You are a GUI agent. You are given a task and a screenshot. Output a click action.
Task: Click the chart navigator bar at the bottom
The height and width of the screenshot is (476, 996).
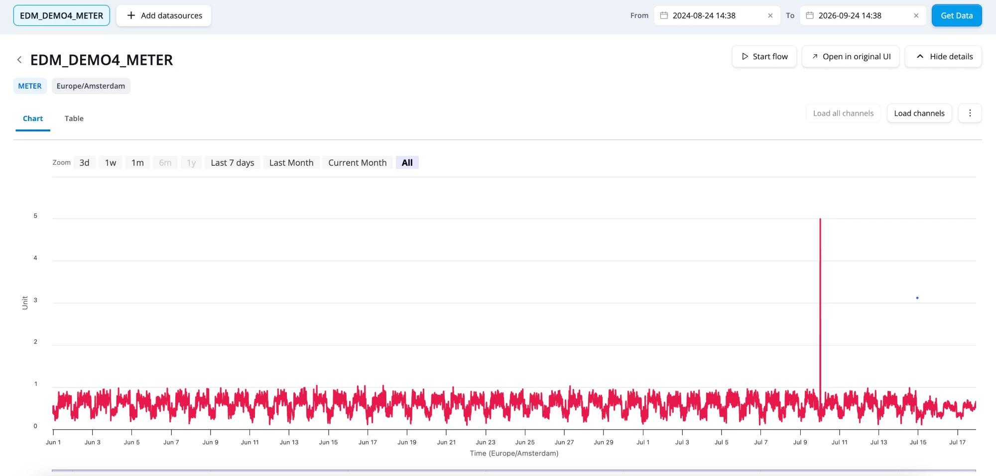(x=514, y=471)
